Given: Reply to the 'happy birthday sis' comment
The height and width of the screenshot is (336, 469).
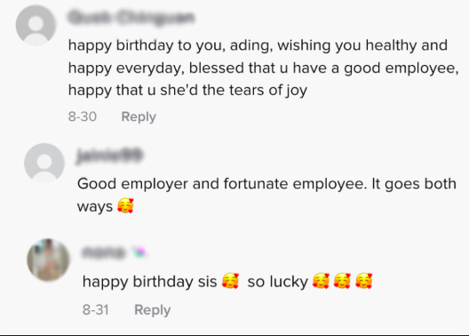Looking at the screenshot, I should pyautogui.click(x=153, y=310).
